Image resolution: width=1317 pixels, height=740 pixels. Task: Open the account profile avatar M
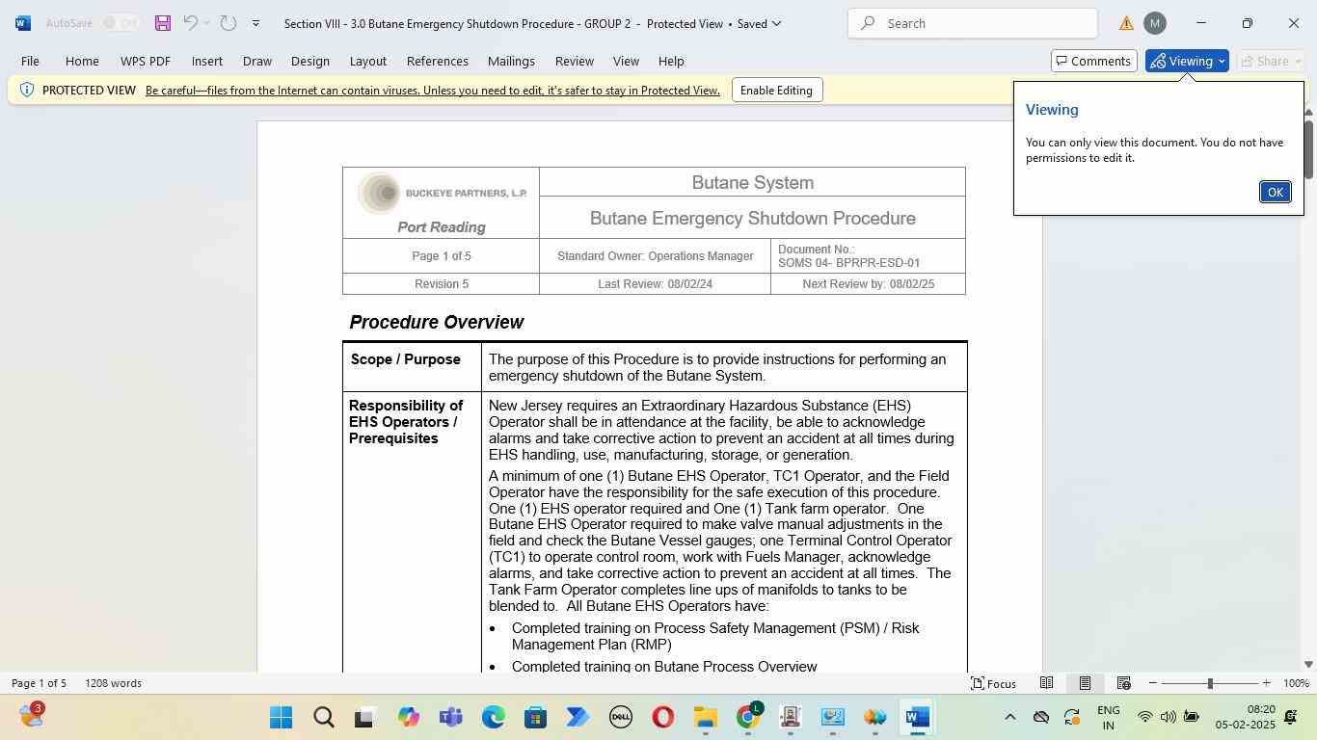pos(1154,23)
